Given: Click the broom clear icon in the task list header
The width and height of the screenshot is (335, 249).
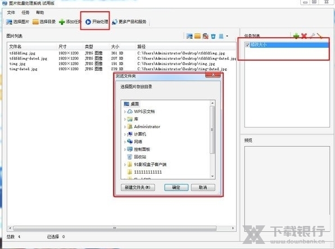Looking at the screenshot, I should tap(320, 36).
